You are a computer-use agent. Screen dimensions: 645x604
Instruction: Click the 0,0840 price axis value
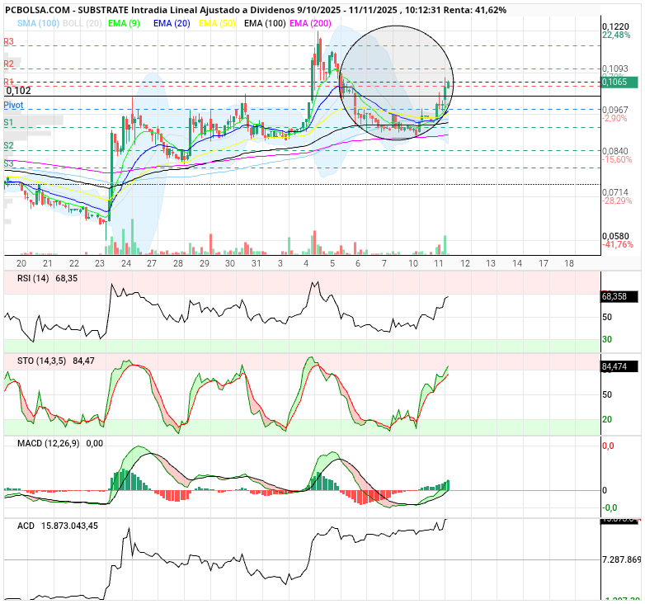pyautogui.click(x=615, y=151)
